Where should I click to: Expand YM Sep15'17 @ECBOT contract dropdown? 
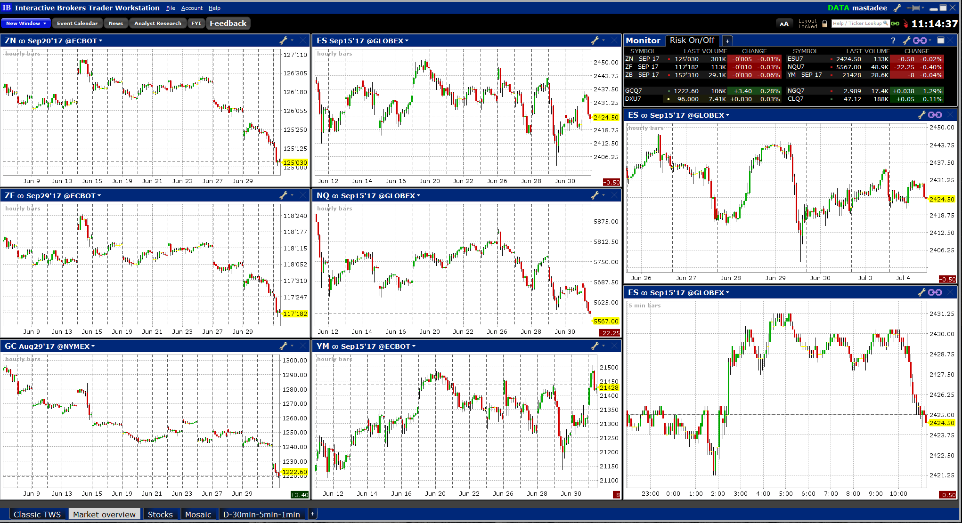point(414,346)
